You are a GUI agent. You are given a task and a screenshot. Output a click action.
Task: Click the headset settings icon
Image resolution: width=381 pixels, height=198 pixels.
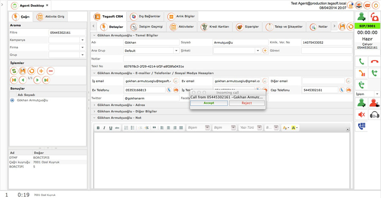[x=374, y=114]
